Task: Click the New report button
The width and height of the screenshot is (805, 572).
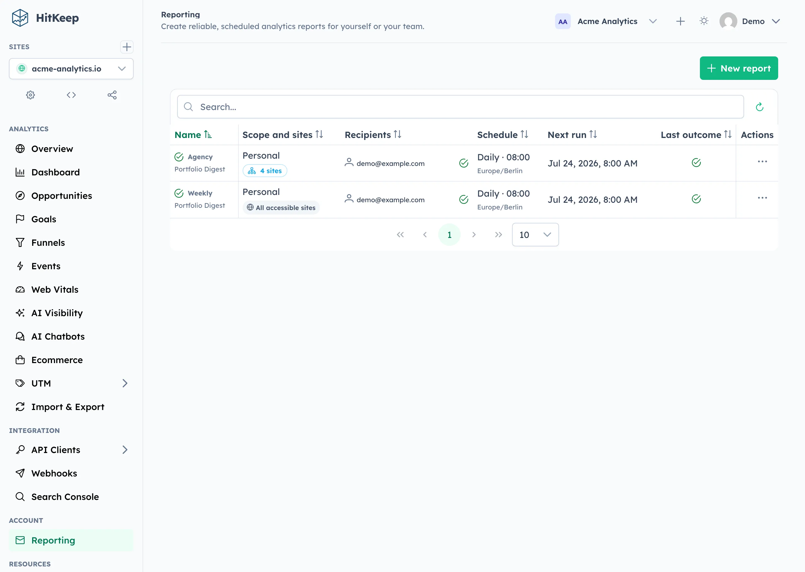Action: pyautogui.click(x=739, y=68)
